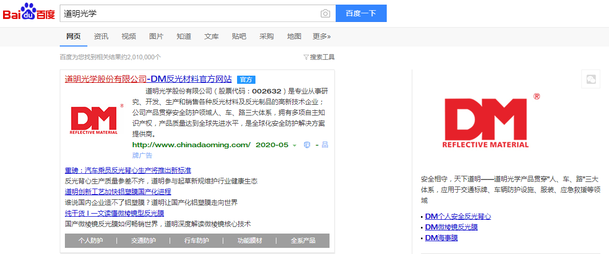Open the 地图 tab

(x=294, y=36)
